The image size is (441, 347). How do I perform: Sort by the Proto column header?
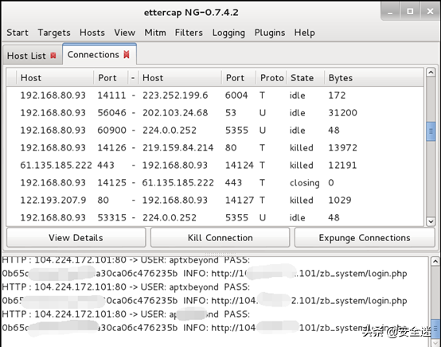[x=271, y=78]
